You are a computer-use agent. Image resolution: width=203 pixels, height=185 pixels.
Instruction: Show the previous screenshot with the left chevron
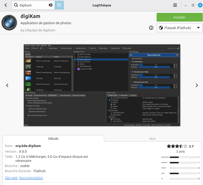point(7,85)
